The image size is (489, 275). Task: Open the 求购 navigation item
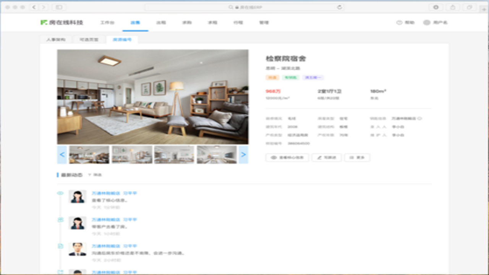186,23
